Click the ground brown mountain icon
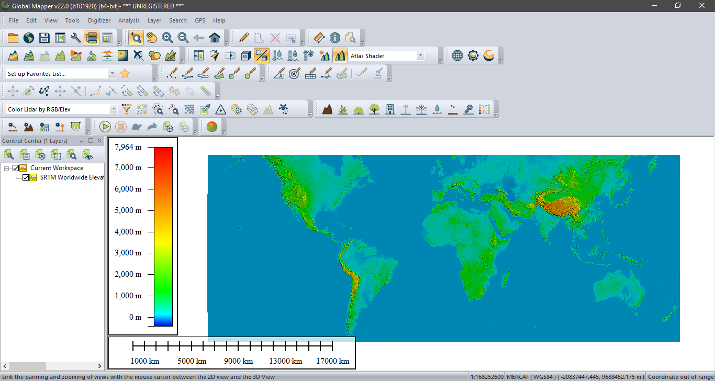Screen dimensions: 715x381 [327, 109]
